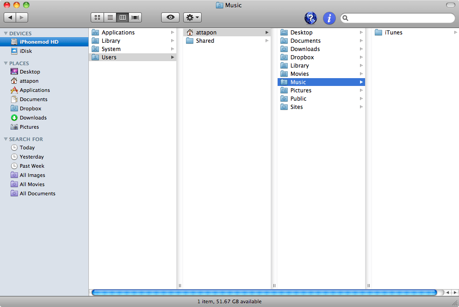Screen dimensions: 459x307
Task: Click the horizontal blue scrollbar thumb
Action: (x=264, y=292)
